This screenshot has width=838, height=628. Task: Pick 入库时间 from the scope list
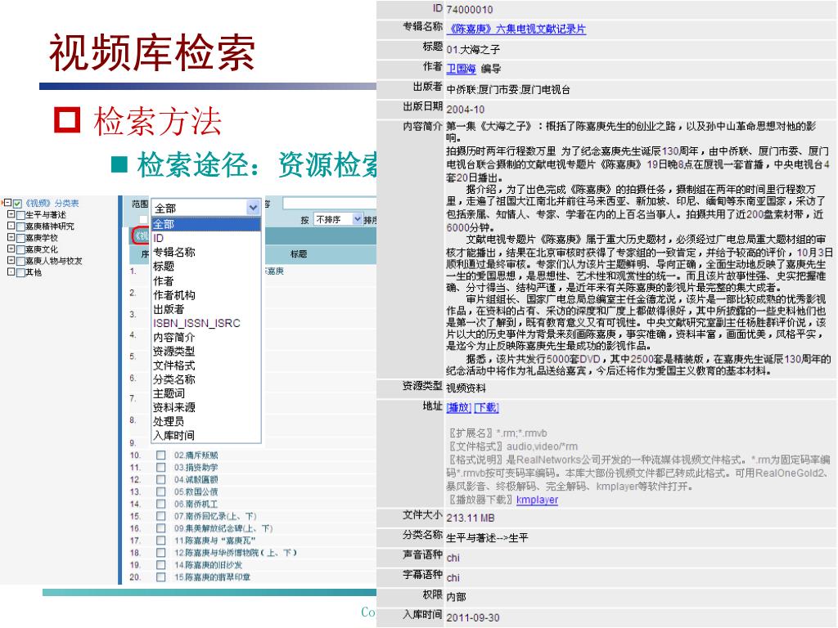(x=206, y=436)
